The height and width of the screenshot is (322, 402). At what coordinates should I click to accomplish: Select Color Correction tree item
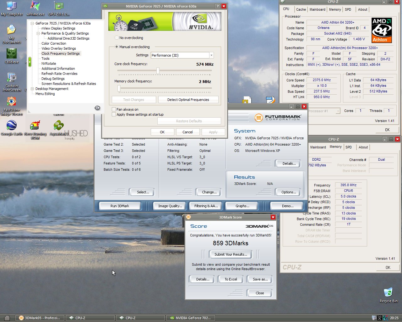point(54,43)
